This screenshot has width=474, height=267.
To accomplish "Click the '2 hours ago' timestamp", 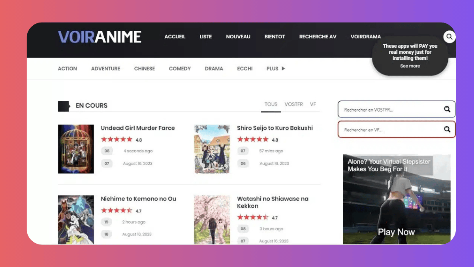I will pos(134,222).
